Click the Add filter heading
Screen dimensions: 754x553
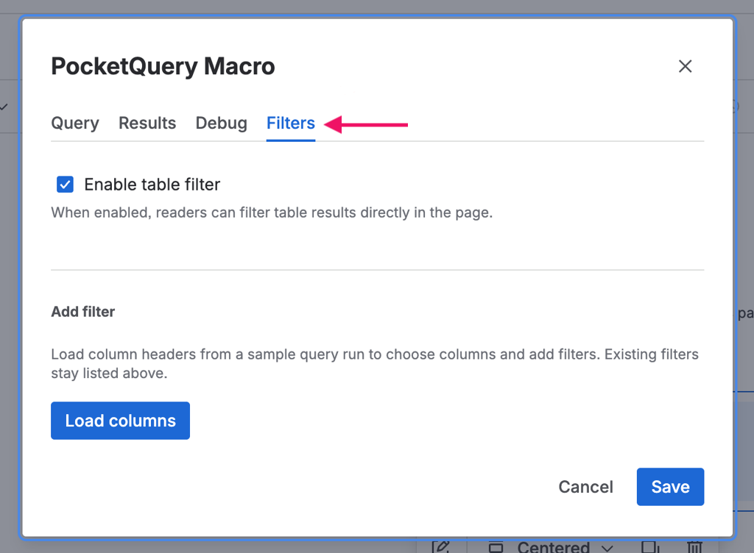pos(83,312)
